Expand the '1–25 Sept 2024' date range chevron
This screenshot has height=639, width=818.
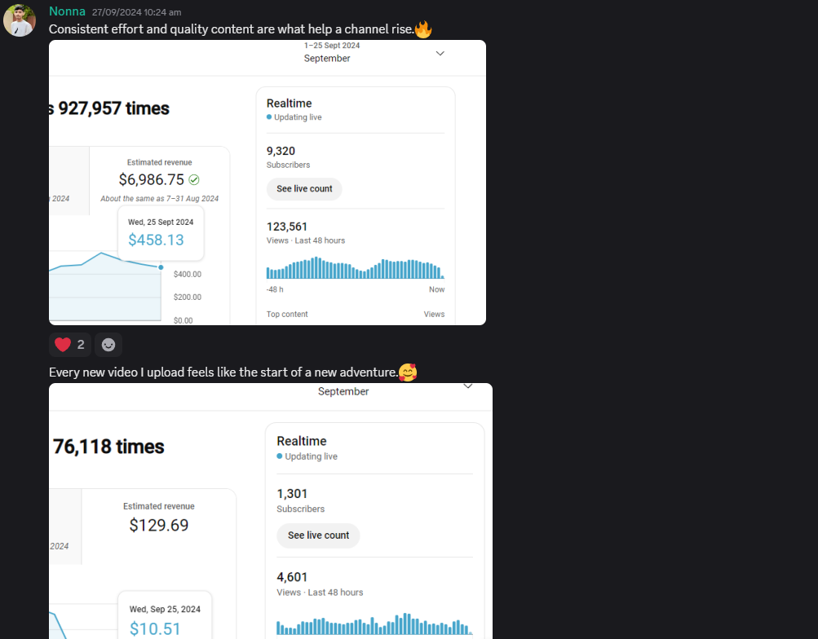coord(440,53)
